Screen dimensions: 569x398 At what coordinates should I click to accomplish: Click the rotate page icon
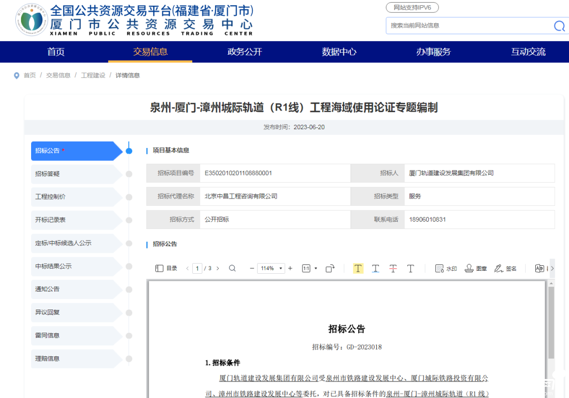(330, 268)
